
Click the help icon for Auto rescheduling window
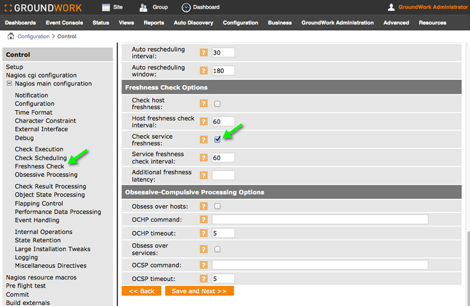[x=203, y=71]
